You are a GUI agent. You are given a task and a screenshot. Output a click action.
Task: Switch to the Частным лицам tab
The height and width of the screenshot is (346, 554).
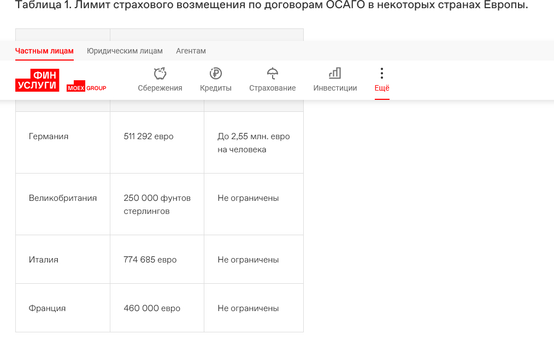coord(44,51)
